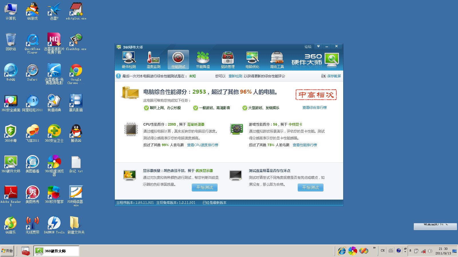Open 查看CPU速度排行榜 CPU ranking link
This screenshot has height=257, width=458.
[x=203, y=145]
